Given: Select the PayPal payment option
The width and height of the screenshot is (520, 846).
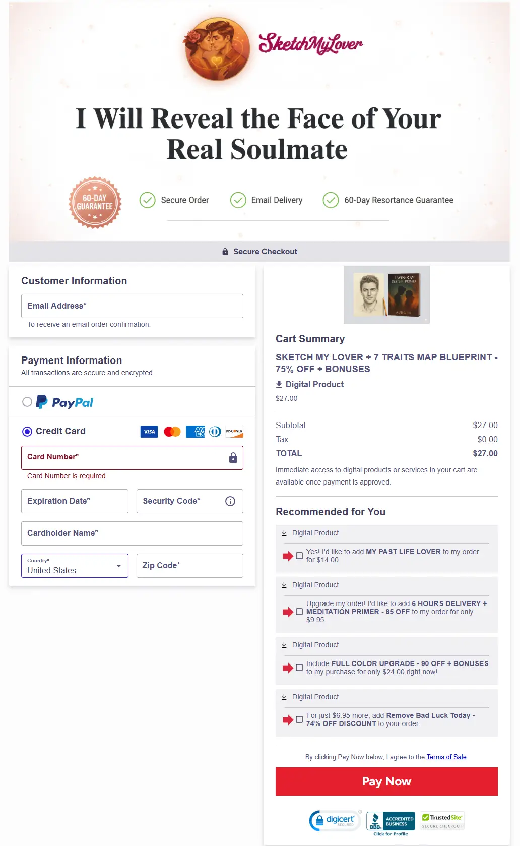Looking at the screenshot, I should click(27, 402).
